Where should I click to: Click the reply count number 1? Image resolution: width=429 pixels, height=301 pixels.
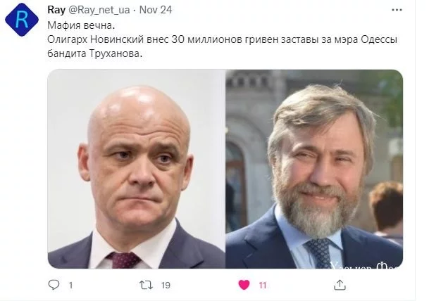tap(70, 286)
